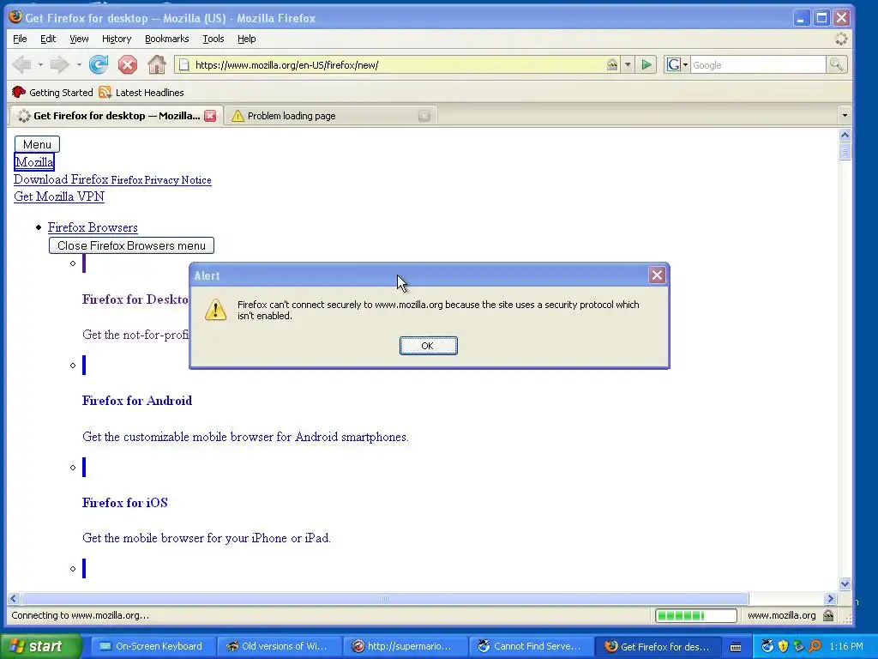Click the green Go arrow button
The height and width of the screenshot is (659, 878).
[646, 65]
